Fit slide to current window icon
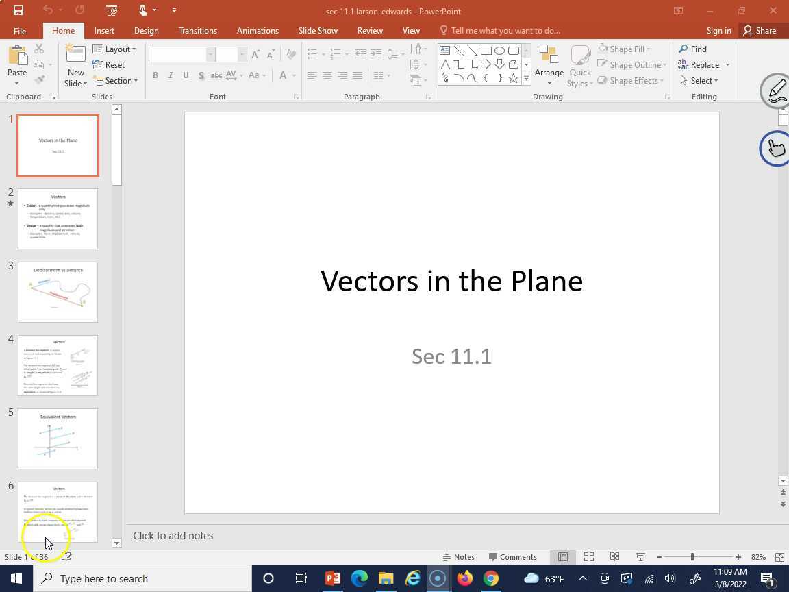 [x=779, y=557]
